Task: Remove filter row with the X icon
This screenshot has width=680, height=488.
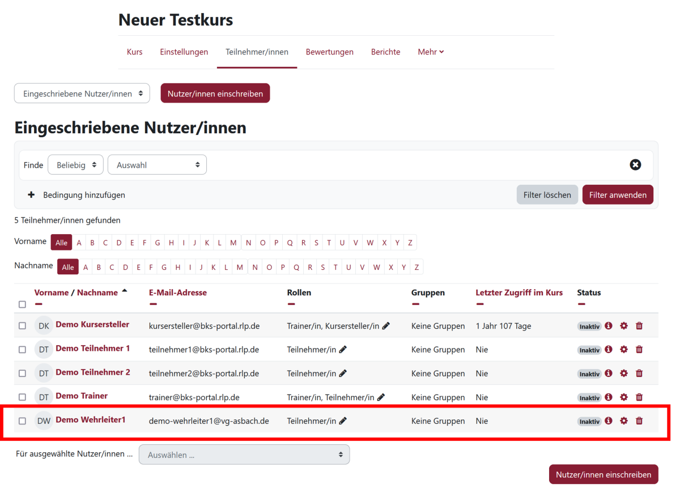Action: click(635, 165)
